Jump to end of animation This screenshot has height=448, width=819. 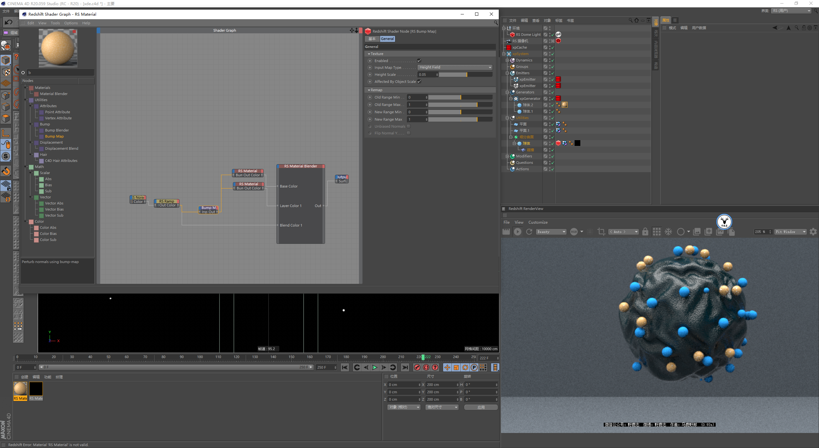(x=405, y=367)
